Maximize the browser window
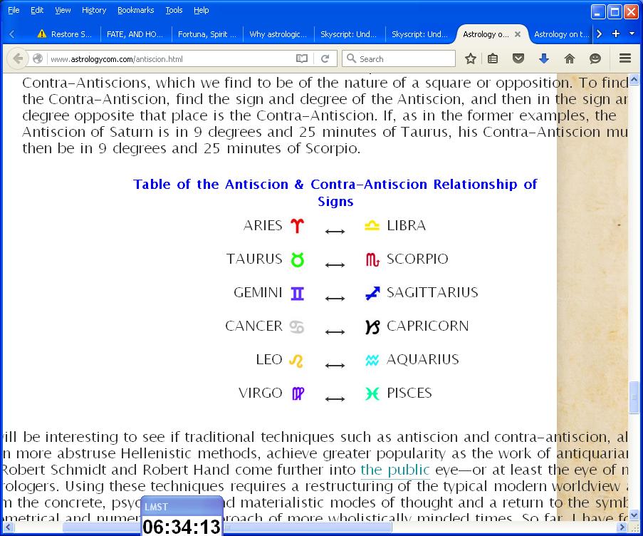Screen dimensions: 643x536 [615, 12]
